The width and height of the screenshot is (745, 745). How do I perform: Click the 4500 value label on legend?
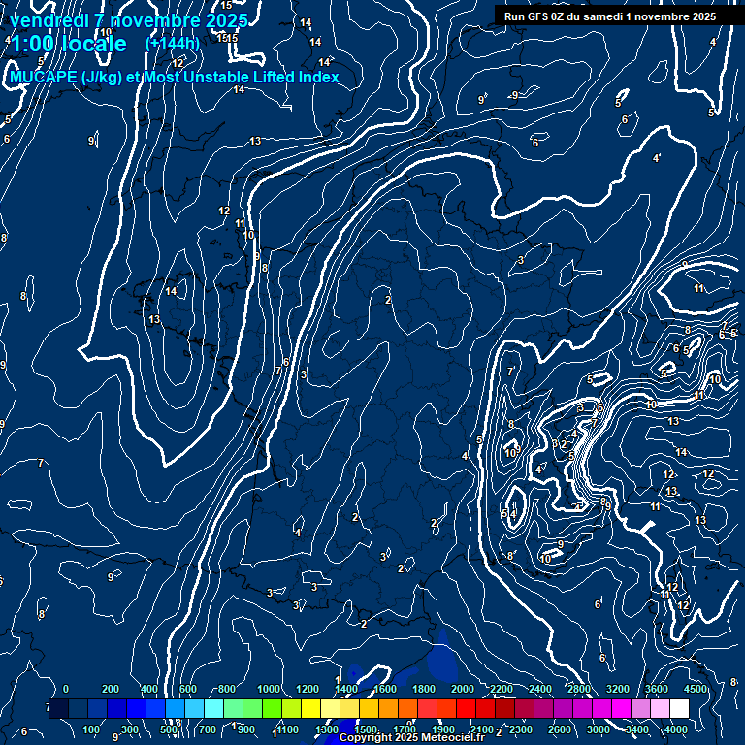(695, 689)
